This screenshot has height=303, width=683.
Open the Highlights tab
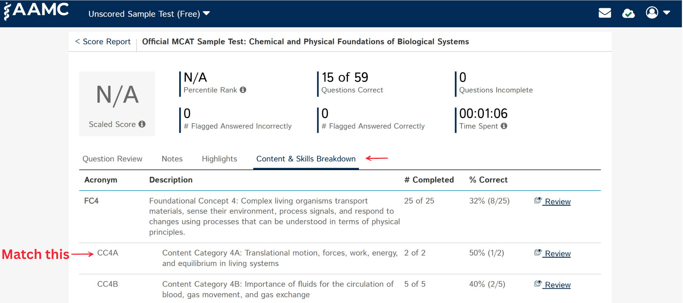pyautogui.click(x=219, y=159)
